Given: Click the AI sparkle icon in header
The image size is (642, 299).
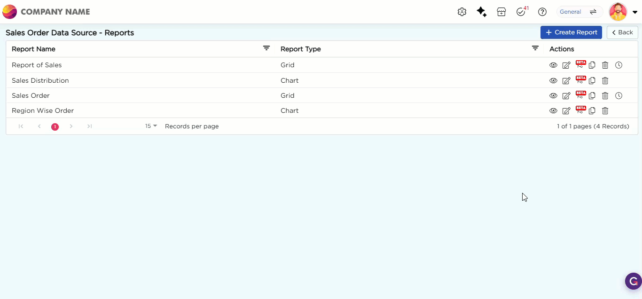Looking at the screenshot, I should click(481, 12).
